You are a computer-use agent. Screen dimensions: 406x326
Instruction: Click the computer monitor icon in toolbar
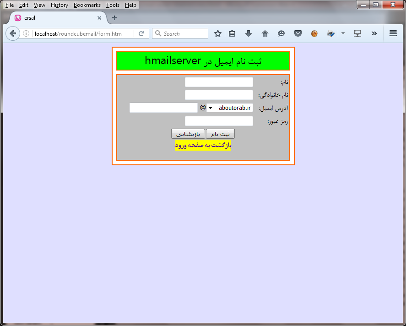(x=357, y=33)
